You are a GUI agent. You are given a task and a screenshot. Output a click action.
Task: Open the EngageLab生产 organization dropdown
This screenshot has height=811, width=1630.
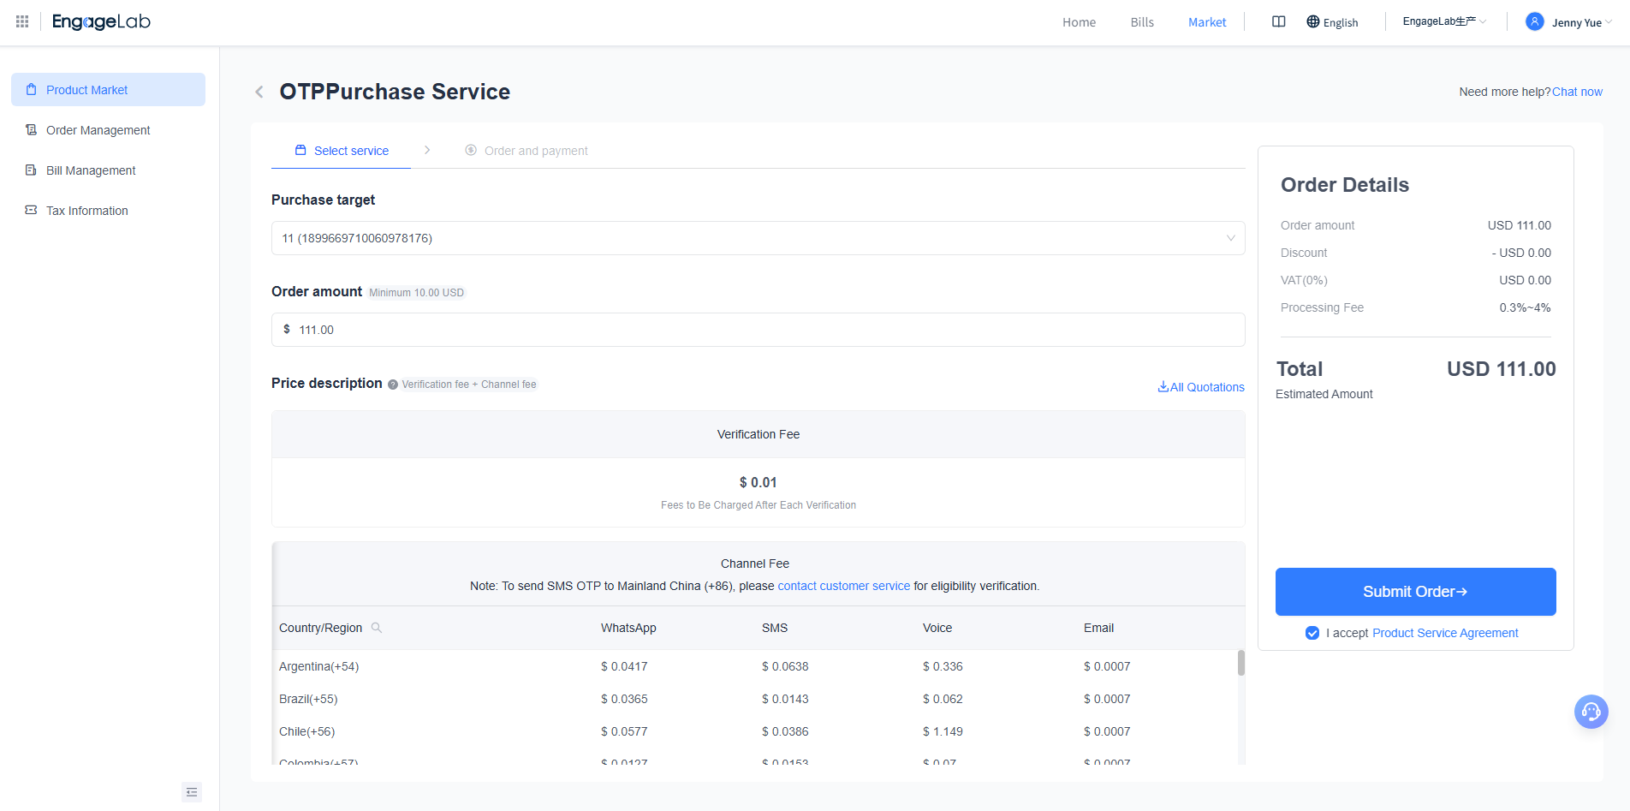click(1444, 21)
